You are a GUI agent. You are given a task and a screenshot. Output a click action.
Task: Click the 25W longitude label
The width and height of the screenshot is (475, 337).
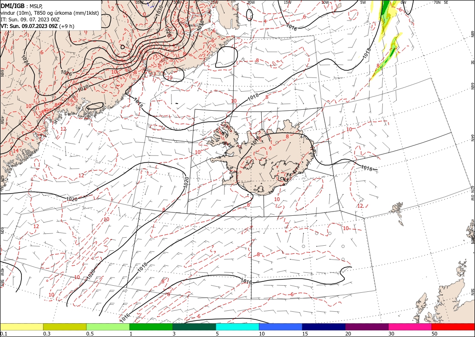(x=214, y=2)
